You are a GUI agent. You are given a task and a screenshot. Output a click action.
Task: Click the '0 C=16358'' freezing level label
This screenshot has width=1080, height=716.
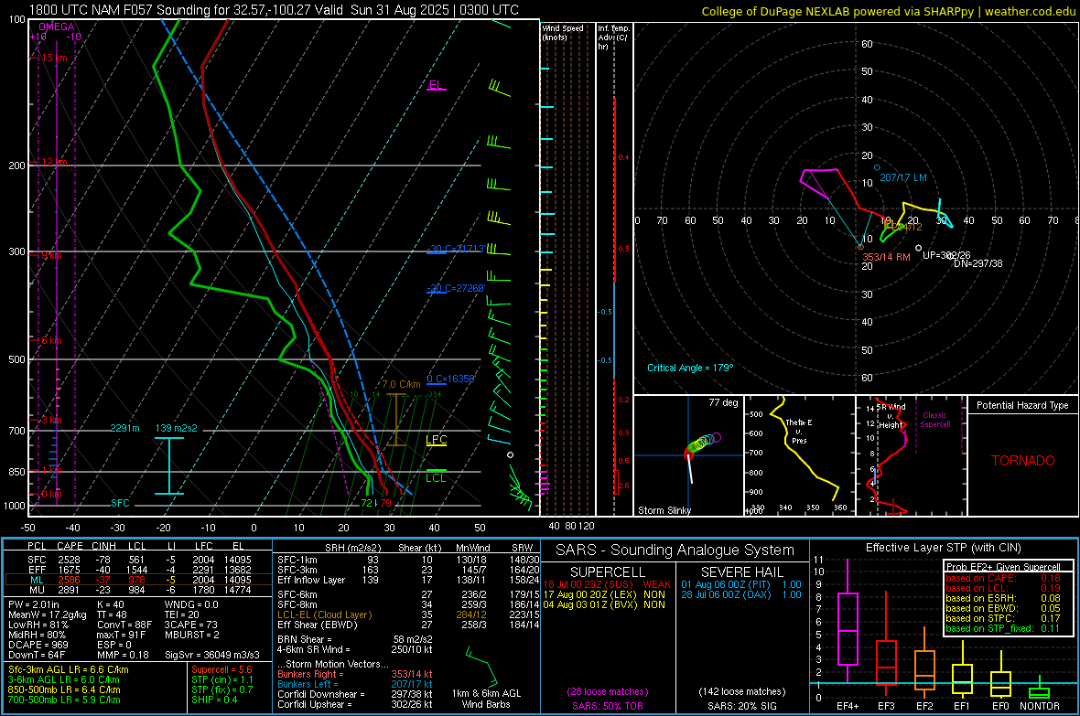(450, 379)
